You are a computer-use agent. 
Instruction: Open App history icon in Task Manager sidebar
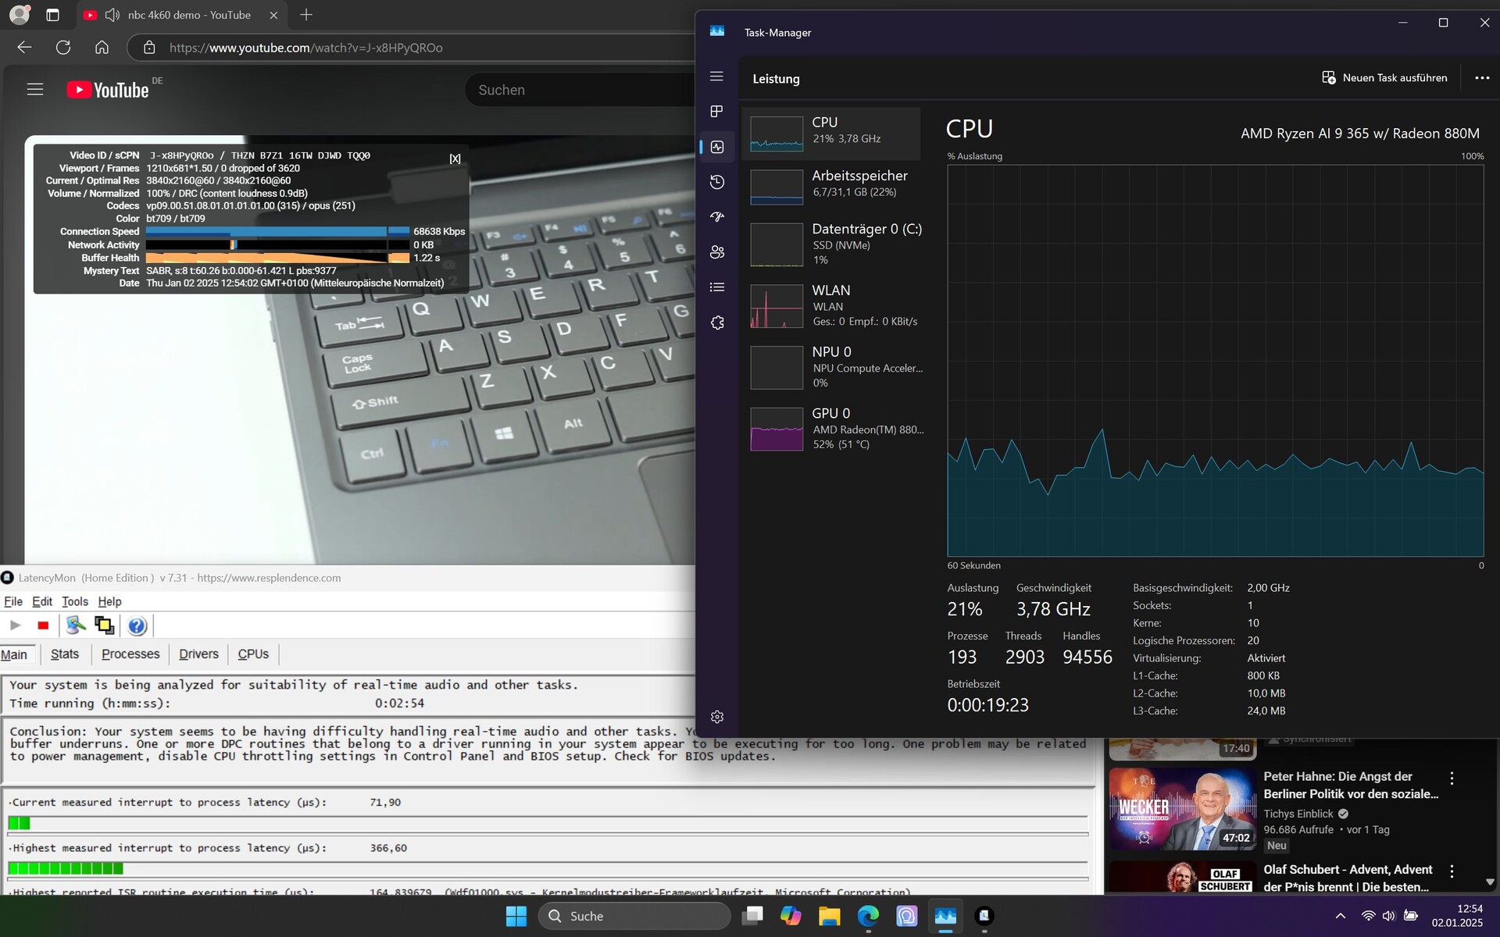(x=716, y=182)
